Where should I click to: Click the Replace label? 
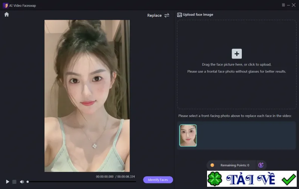[x=154, y=15]
